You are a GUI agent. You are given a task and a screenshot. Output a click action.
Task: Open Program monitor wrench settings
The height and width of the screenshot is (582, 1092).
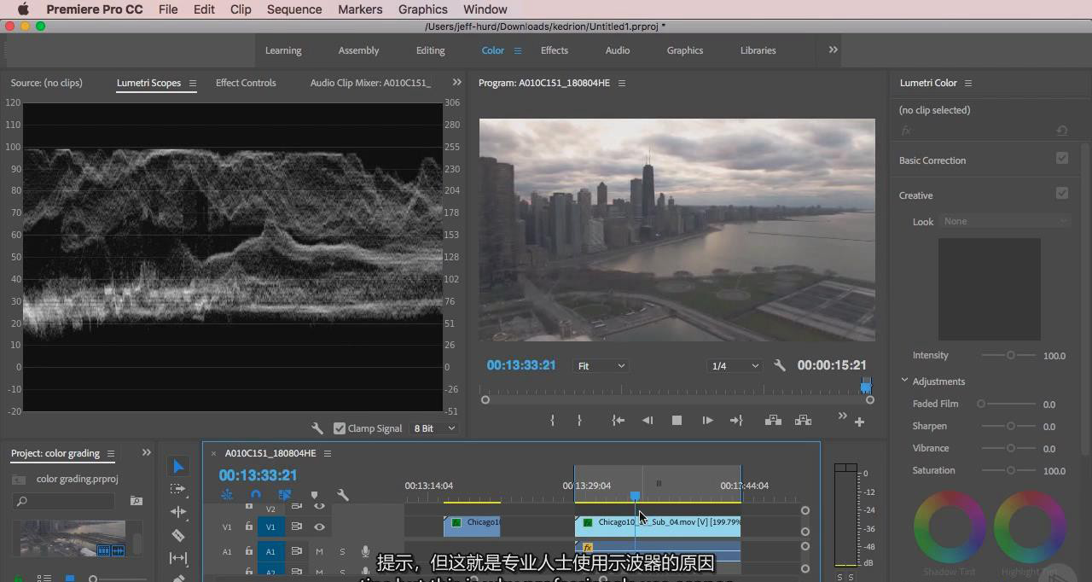[780, 365]
